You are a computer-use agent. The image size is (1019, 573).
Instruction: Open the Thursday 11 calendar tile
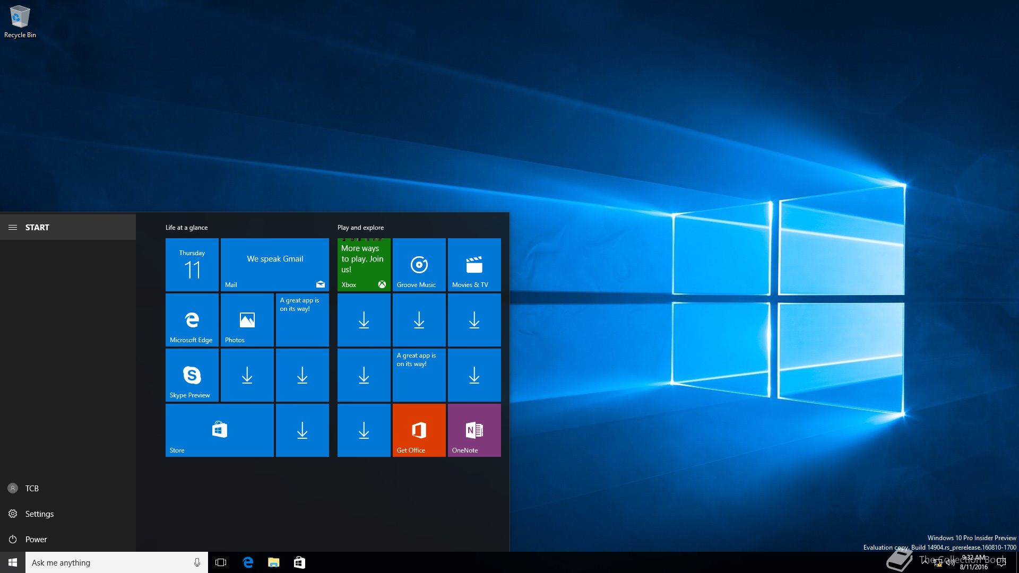(192, 264)
